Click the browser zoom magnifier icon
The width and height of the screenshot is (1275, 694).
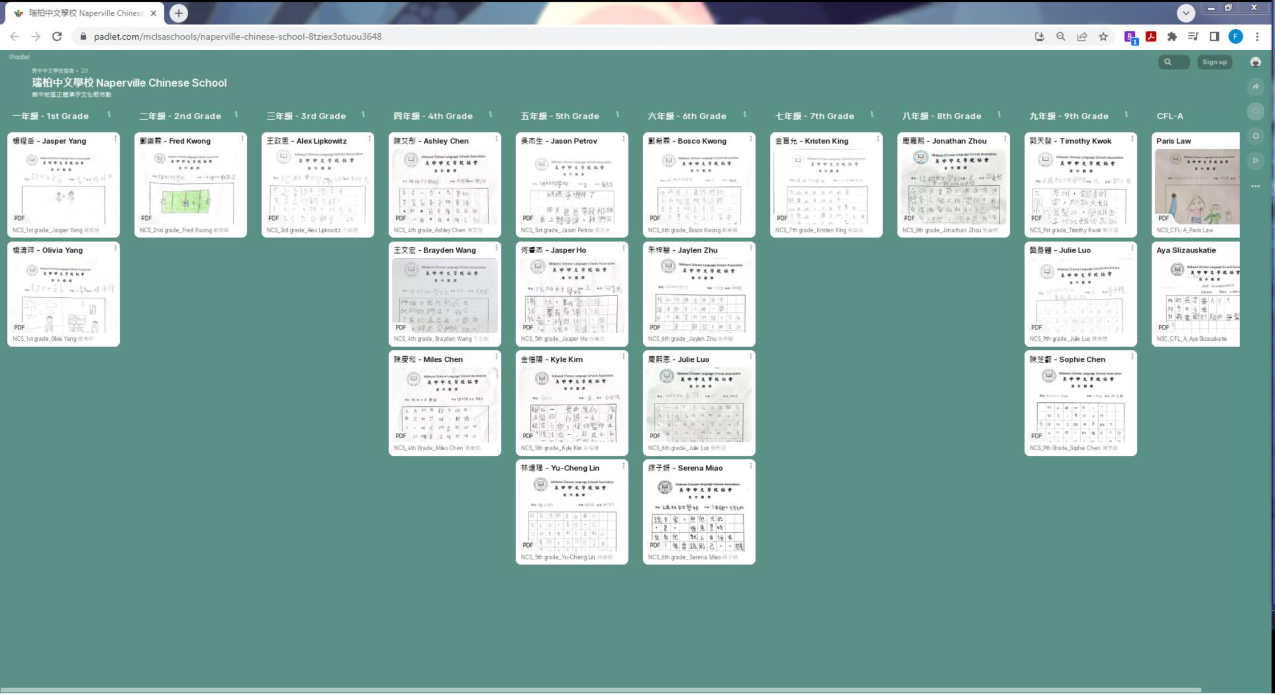click(1061, 36)
